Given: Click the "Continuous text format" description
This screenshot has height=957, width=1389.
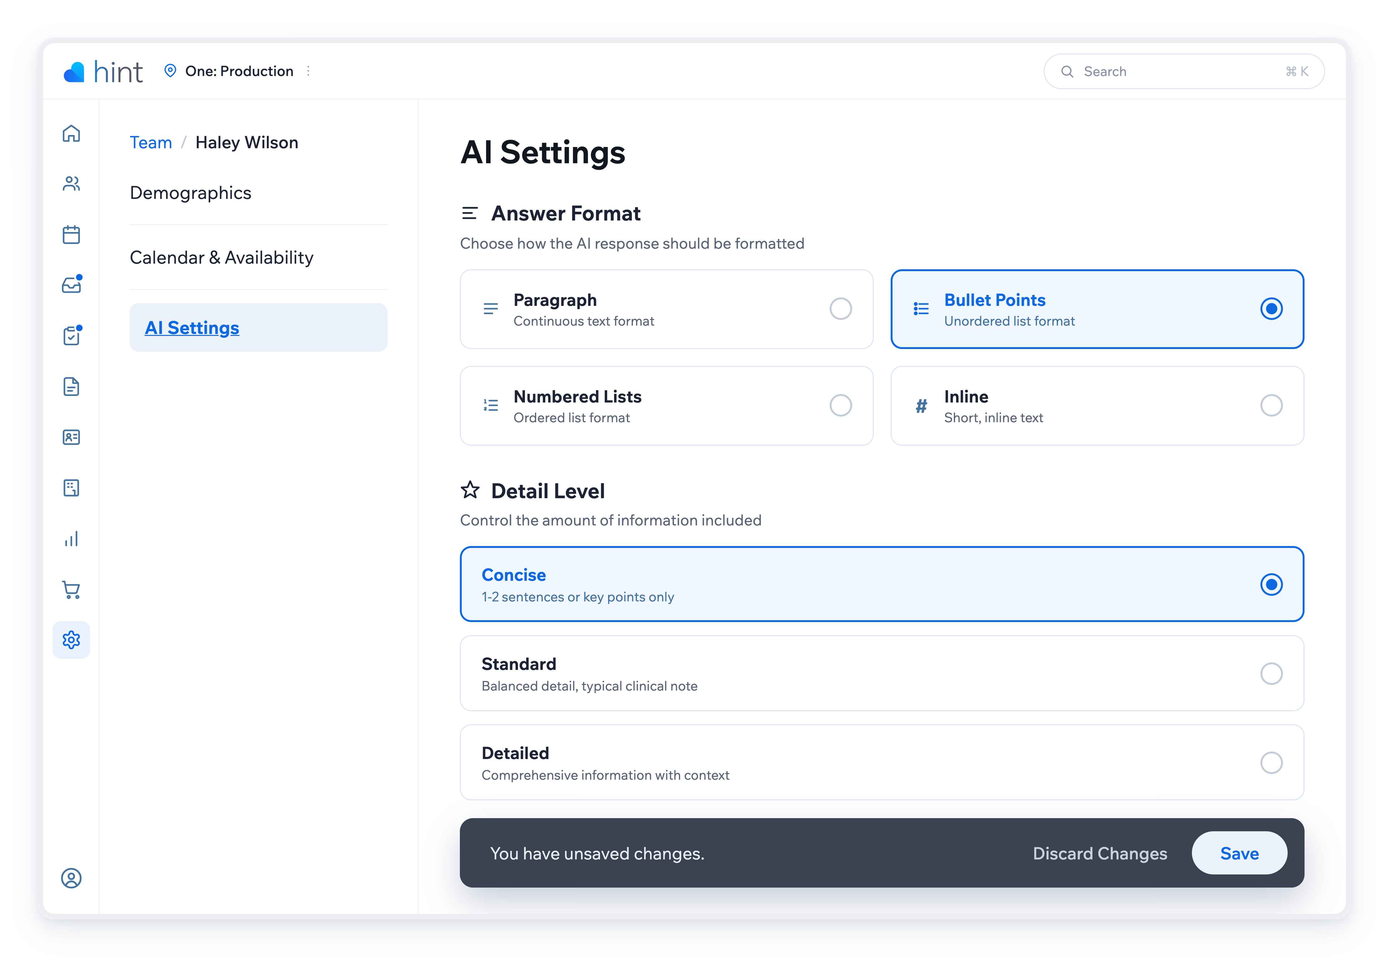Looking at the screenshot, I should click(583, 321).
